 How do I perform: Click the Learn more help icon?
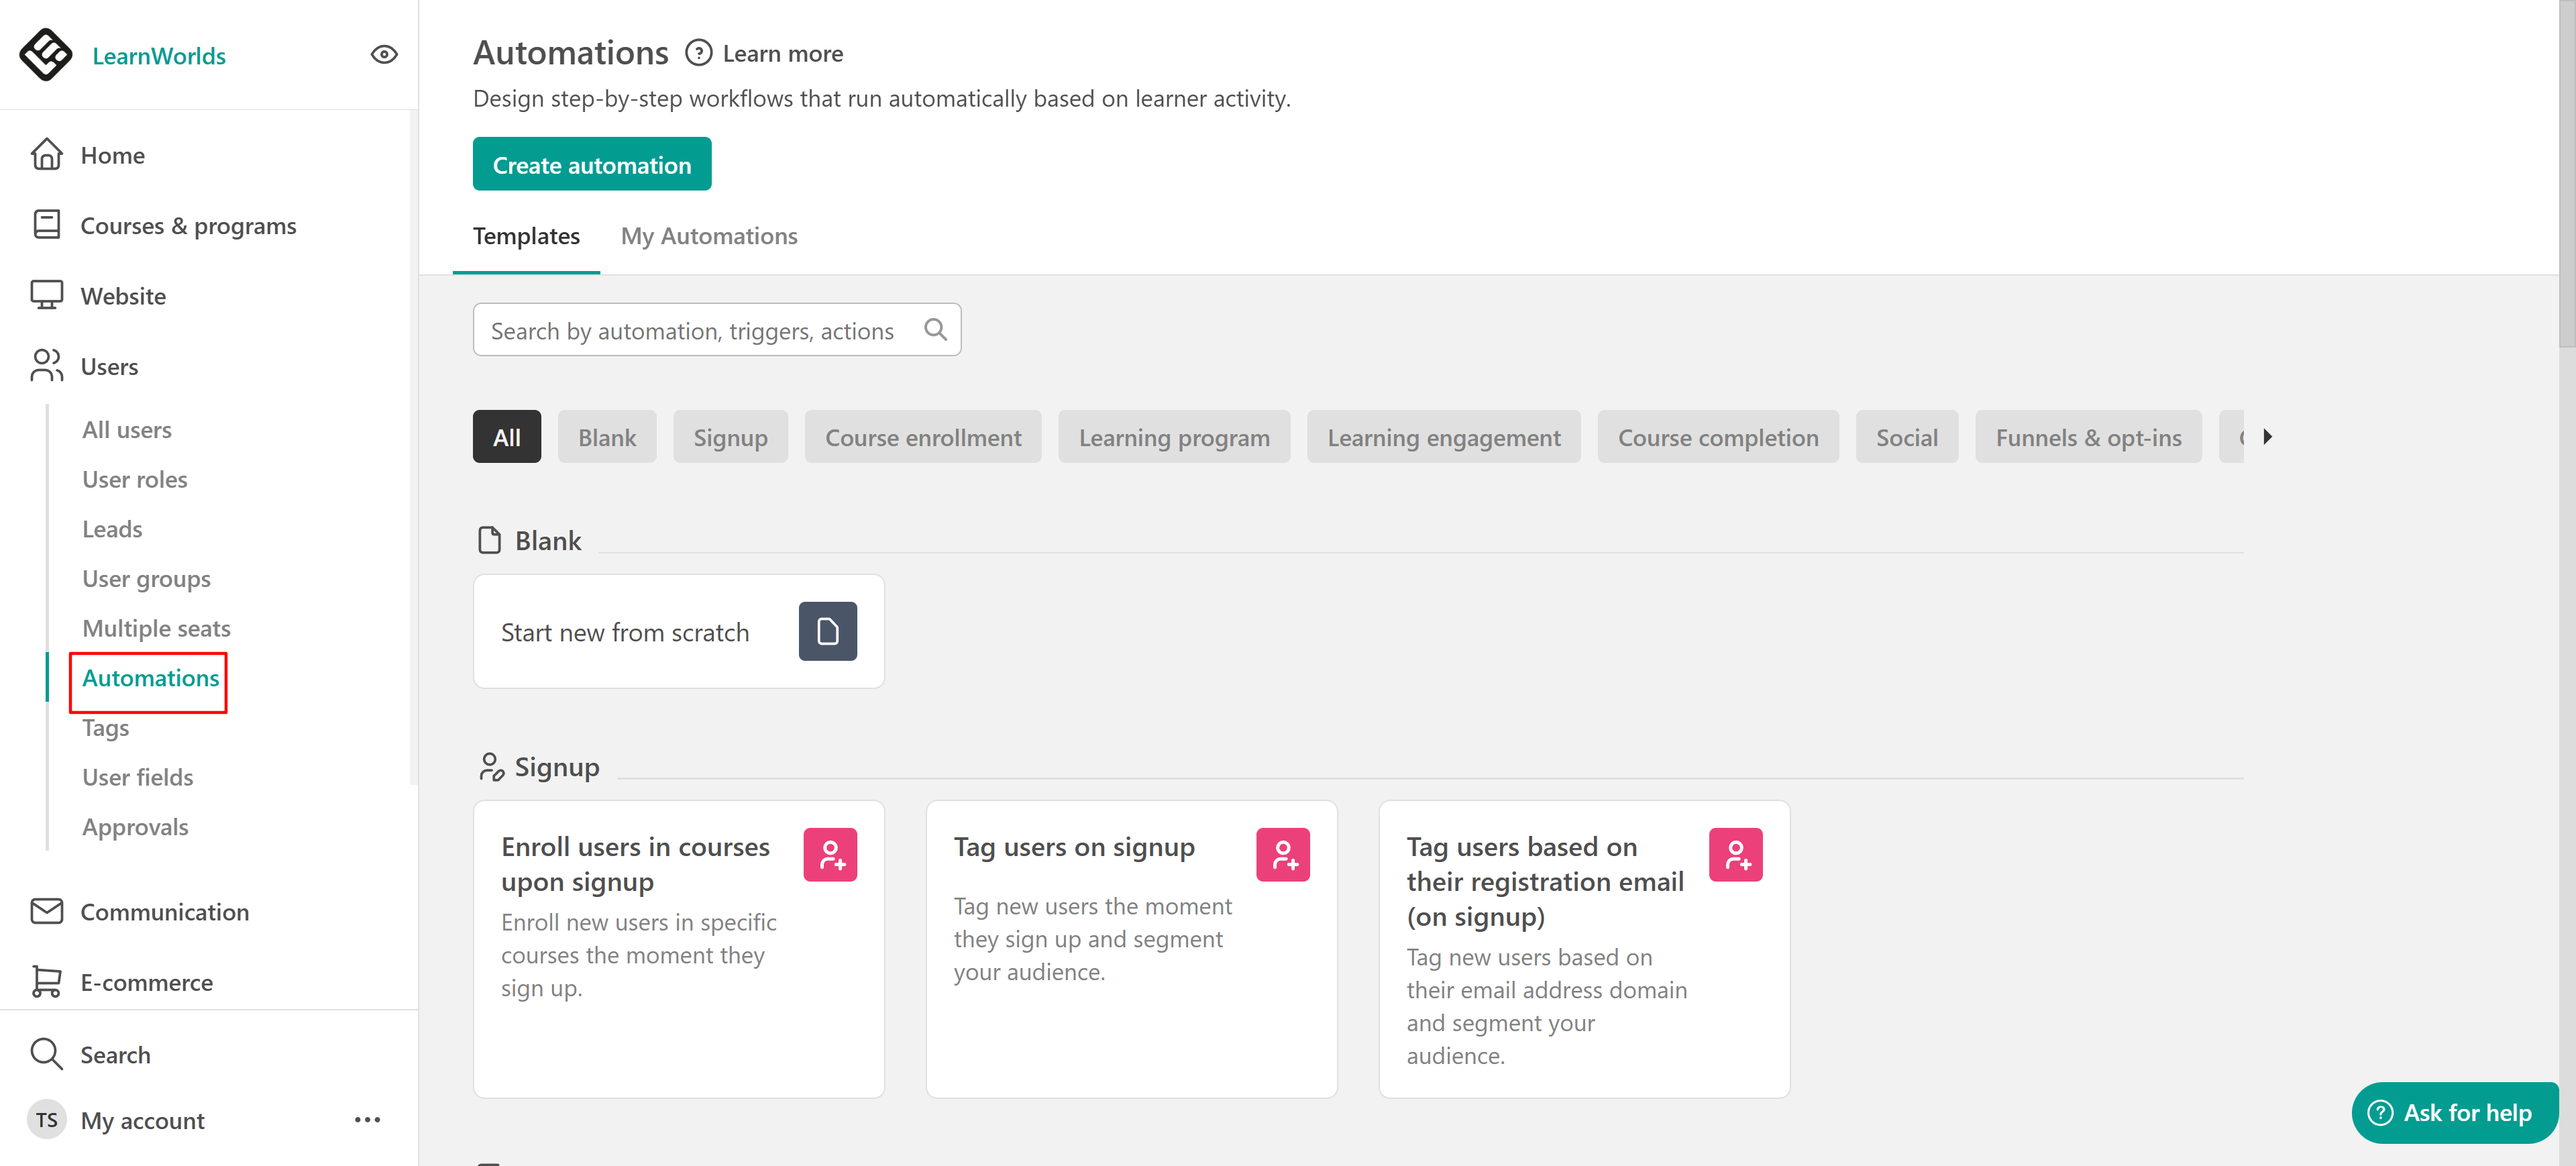(698, 53)
